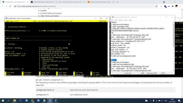Viewport: 183px width, 103px height.
Task: Click 'archive_mode = on' line in Notepad
Action: tap(118, 45)
